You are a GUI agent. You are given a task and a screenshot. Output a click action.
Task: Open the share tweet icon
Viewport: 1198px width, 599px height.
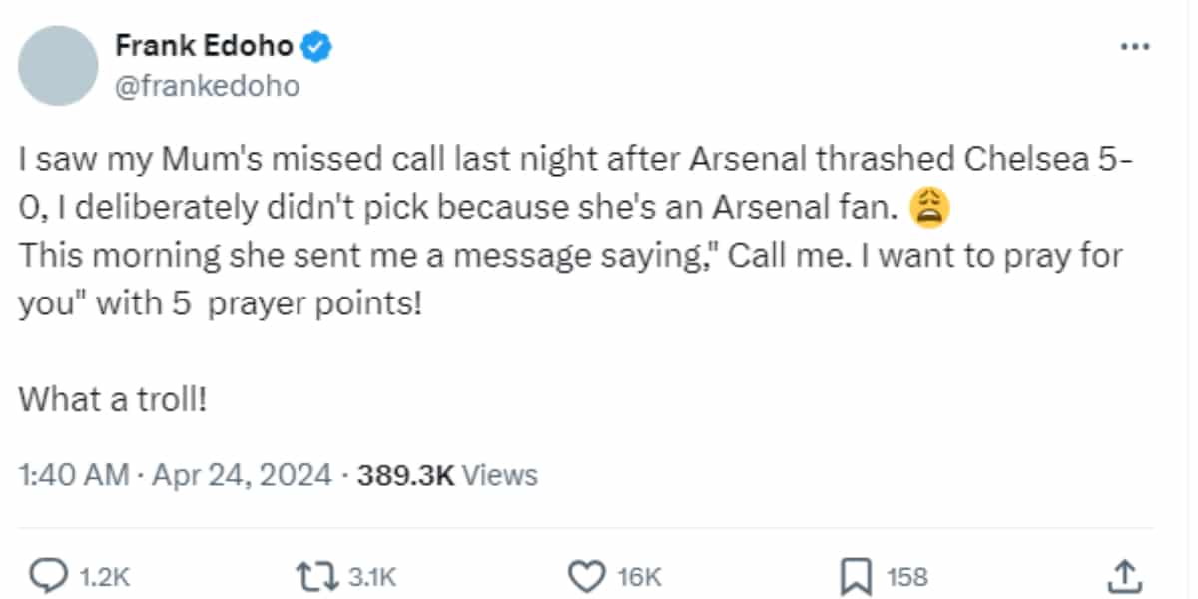(x=1126, y=574)
